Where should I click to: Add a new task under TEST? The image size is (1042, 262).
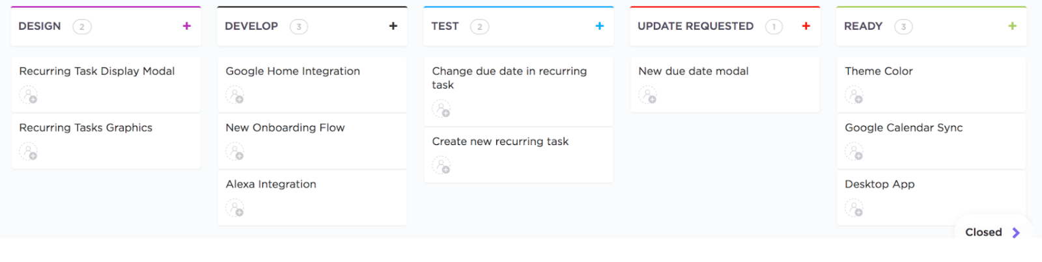tap(600, 26)
